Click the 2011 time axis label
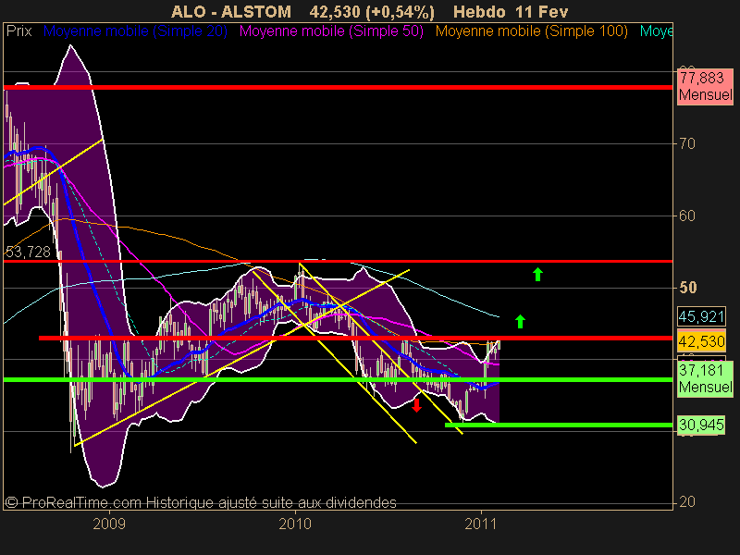The width and height of the screenshot is (740, 555). point(481,524)
